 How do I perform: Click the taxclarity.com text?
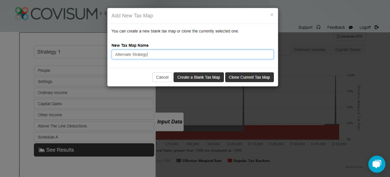pos(354,167)
